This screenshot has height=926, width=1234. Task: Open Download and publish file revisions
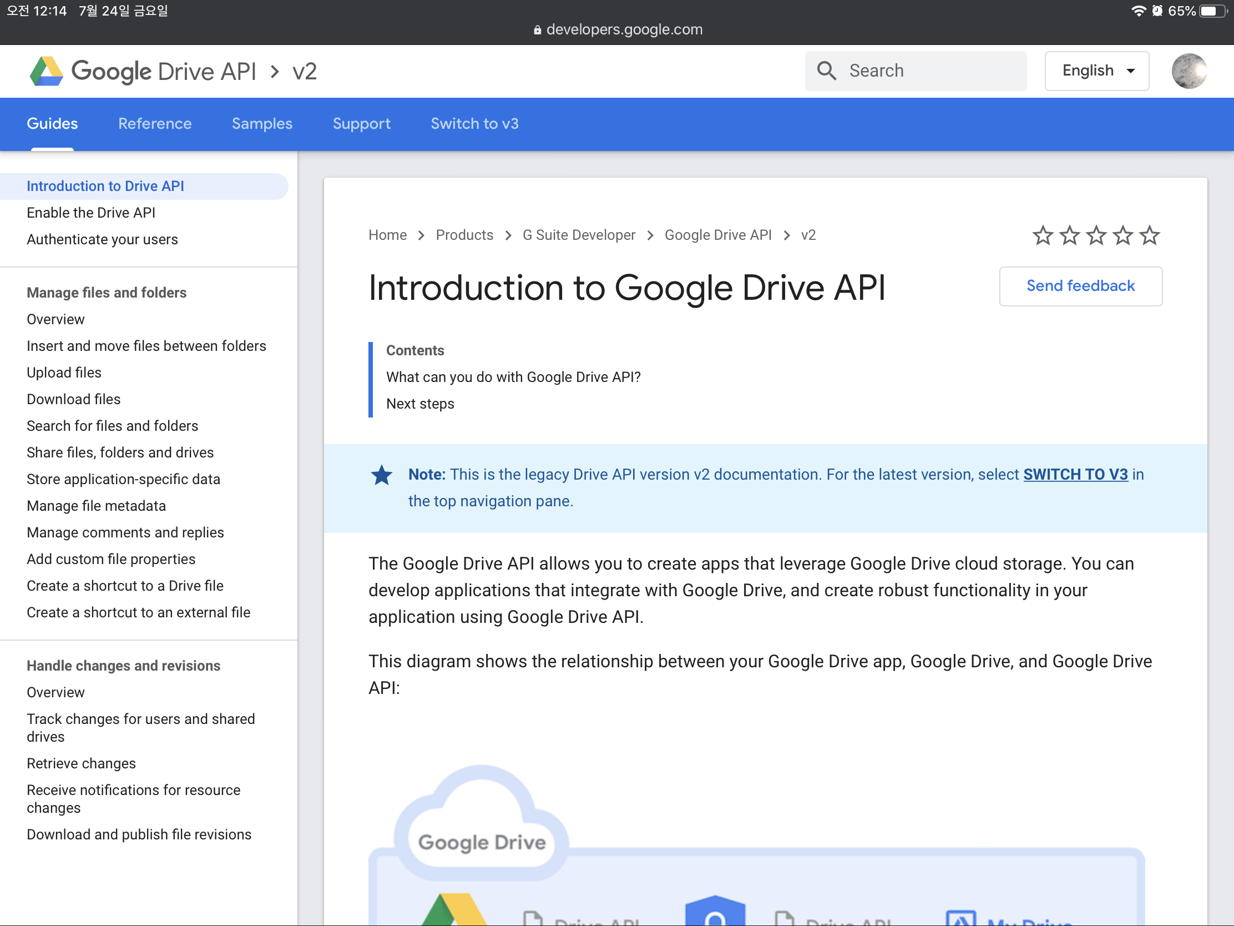coord(139,834)
